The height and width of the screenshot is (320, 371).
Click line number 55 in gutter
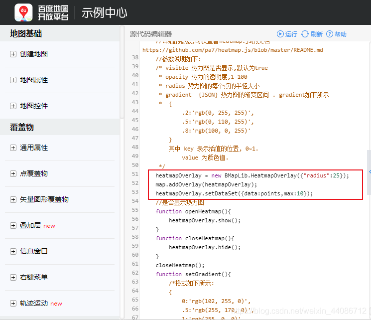pos(135,210)
